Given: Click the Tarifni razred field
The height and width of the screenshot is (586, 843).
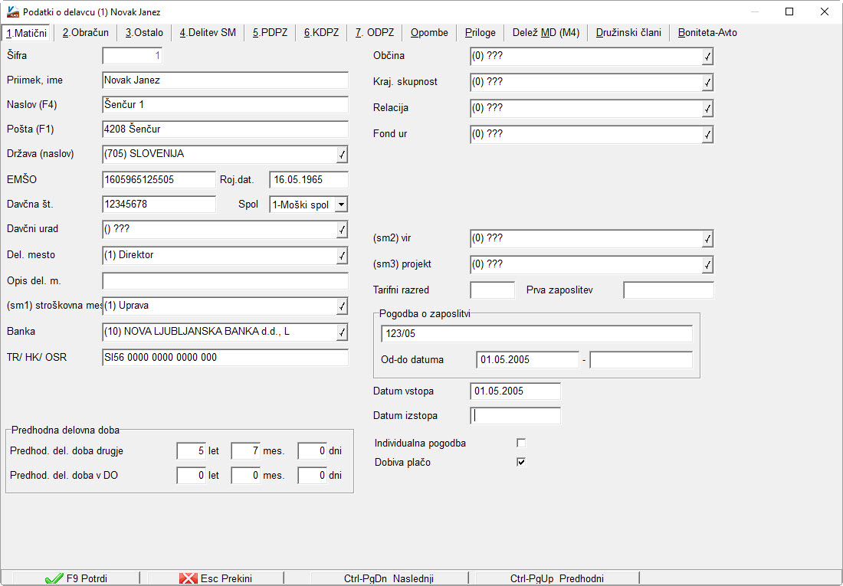Looking at the screenshot, I should point(493,290).
